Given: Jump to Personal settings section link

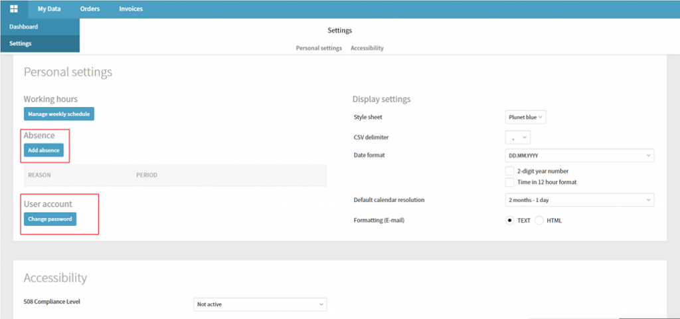Looking at the screenshot, I should 319,48.
